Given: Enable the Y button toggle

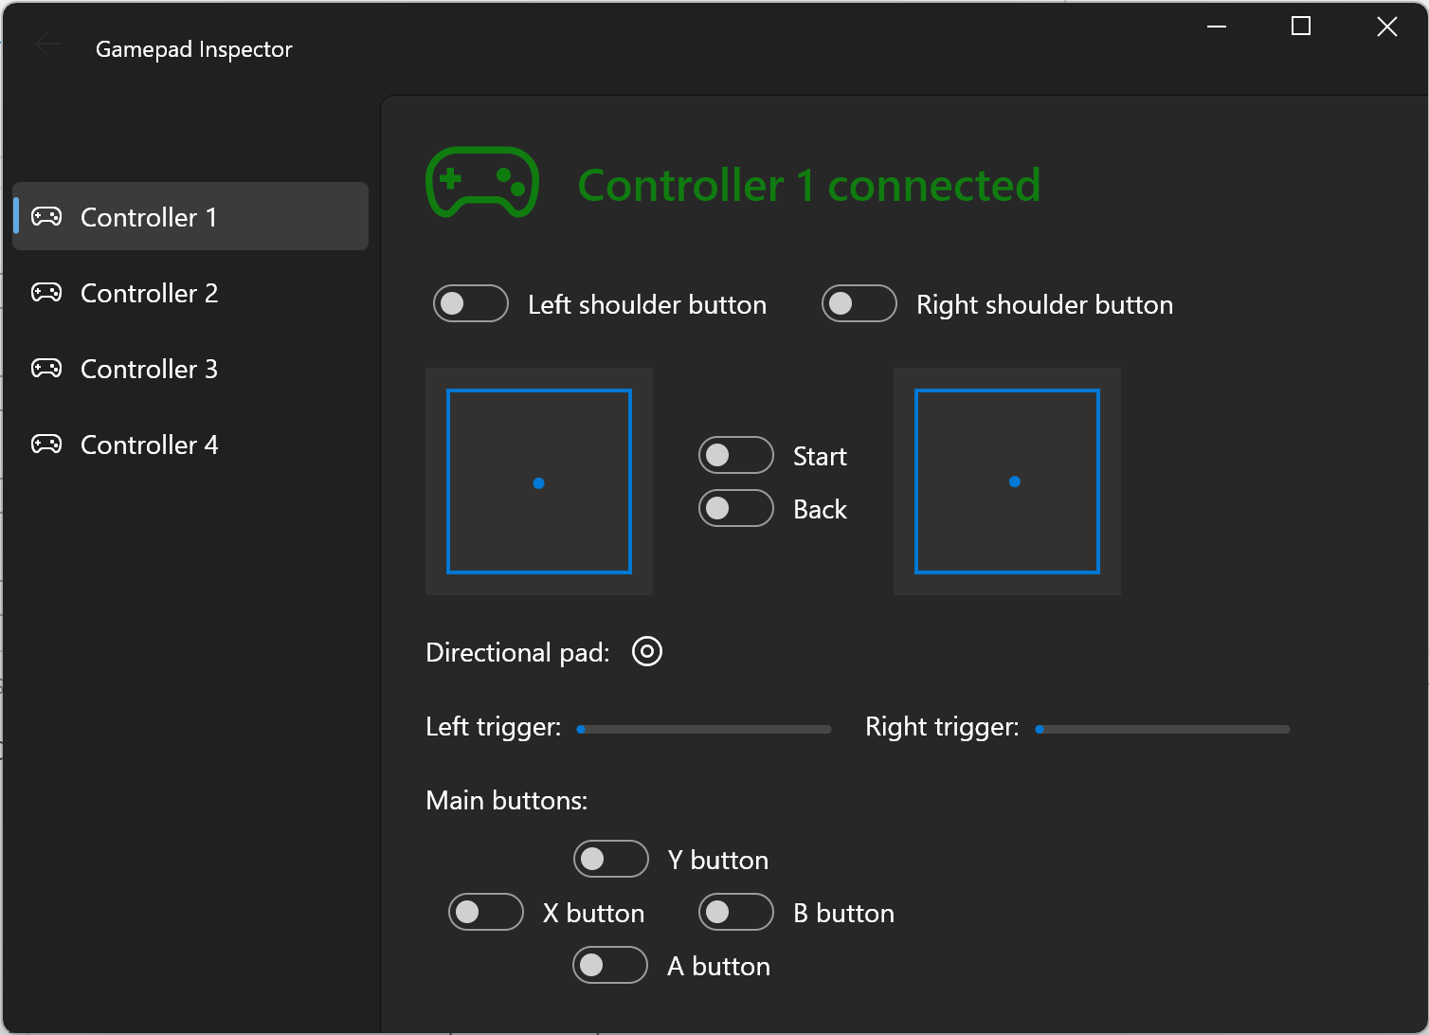Looking at the screenshot, I should coord(610,859).
